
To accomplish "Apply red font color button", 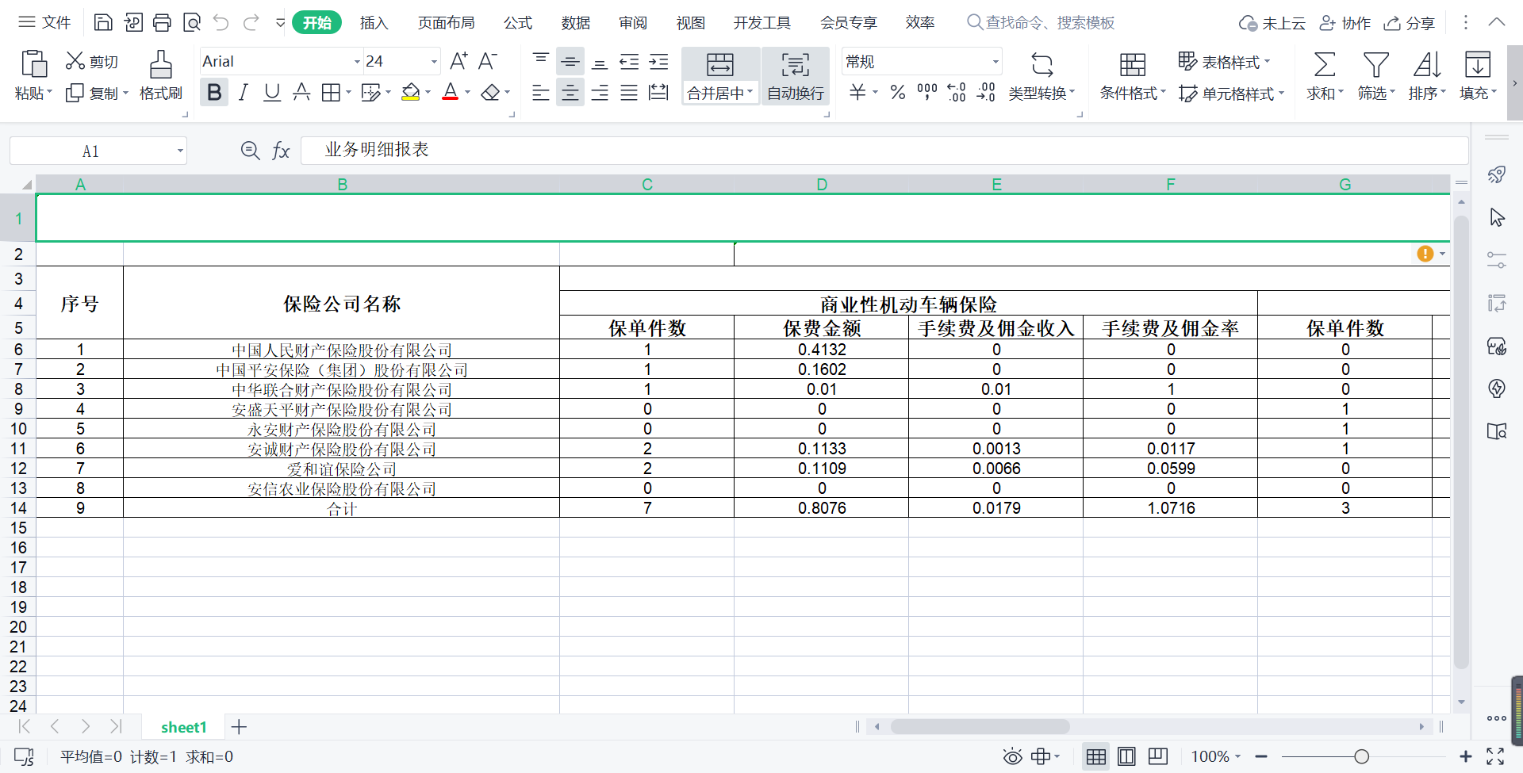I will click(450, 93).
